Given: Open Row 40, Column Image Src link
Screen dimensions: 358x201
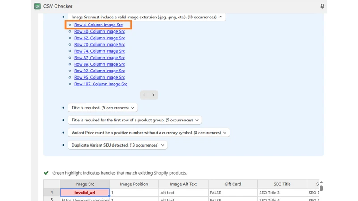Looking at the screenshot, I should click(x=99, y=31).
